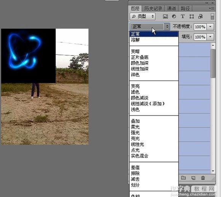221x197 pixels.
Task: Delete layer with trash icon
Action: pyautogui.click(x=203, y=178)
